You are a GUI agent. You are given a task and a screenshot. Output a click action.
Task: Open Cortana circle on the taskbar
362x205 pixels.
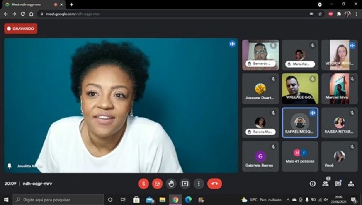pos(111,200)
